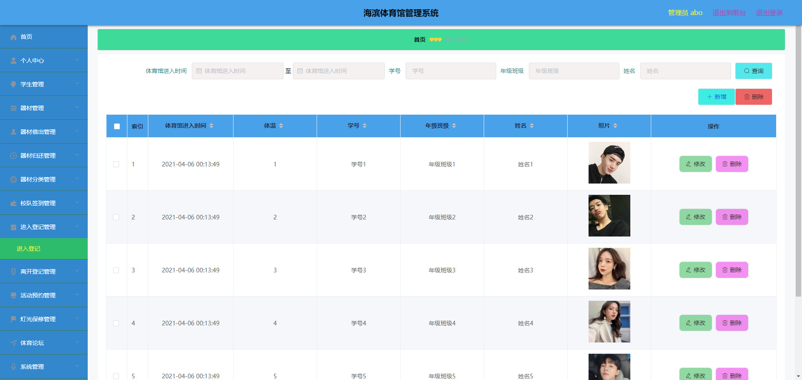Sort by 照片 column arrows
Screen dimensions: 802x380
615,126
